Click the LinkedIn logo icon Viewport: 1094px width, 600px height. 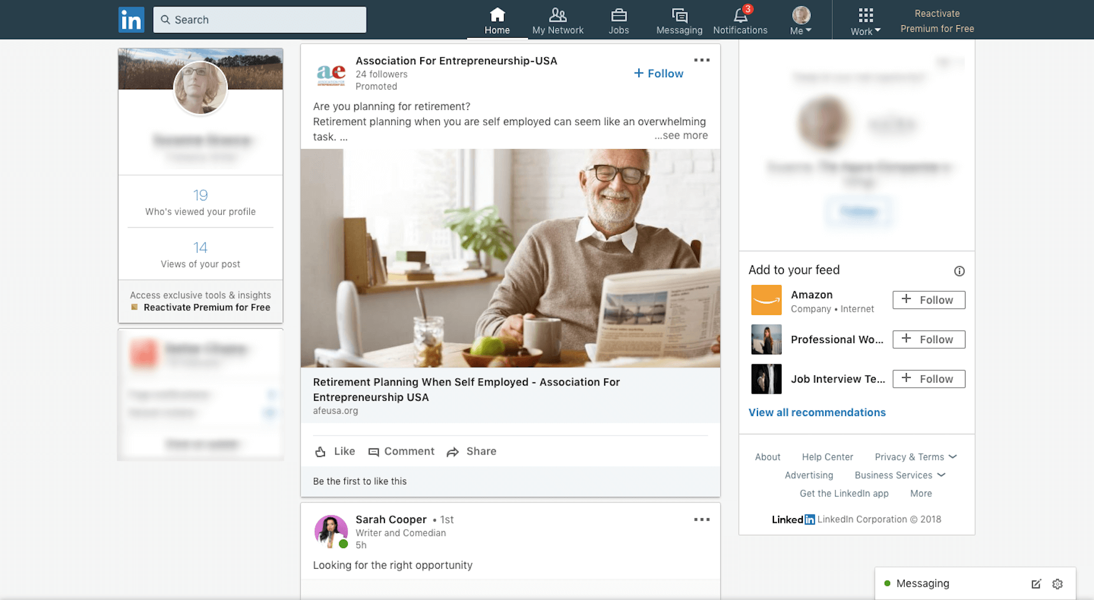[x=131, y=20]
